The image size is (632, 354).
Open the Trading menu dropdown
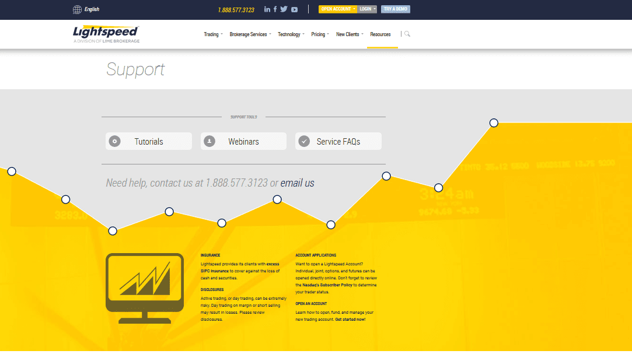click(213, 34)
